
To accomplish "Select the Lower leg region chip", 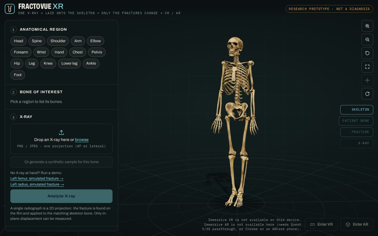I will (69, 63).
